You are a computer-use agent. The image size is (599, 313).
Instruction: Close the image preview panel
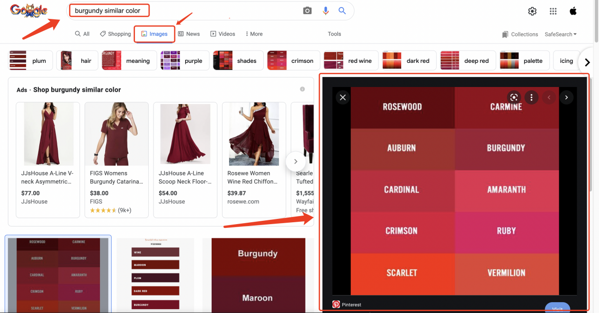tap(342, 97)
